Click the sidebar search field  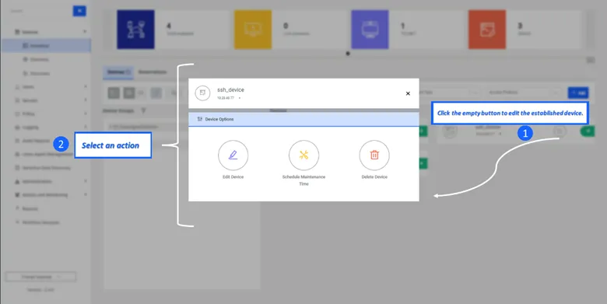coord(39,11)
